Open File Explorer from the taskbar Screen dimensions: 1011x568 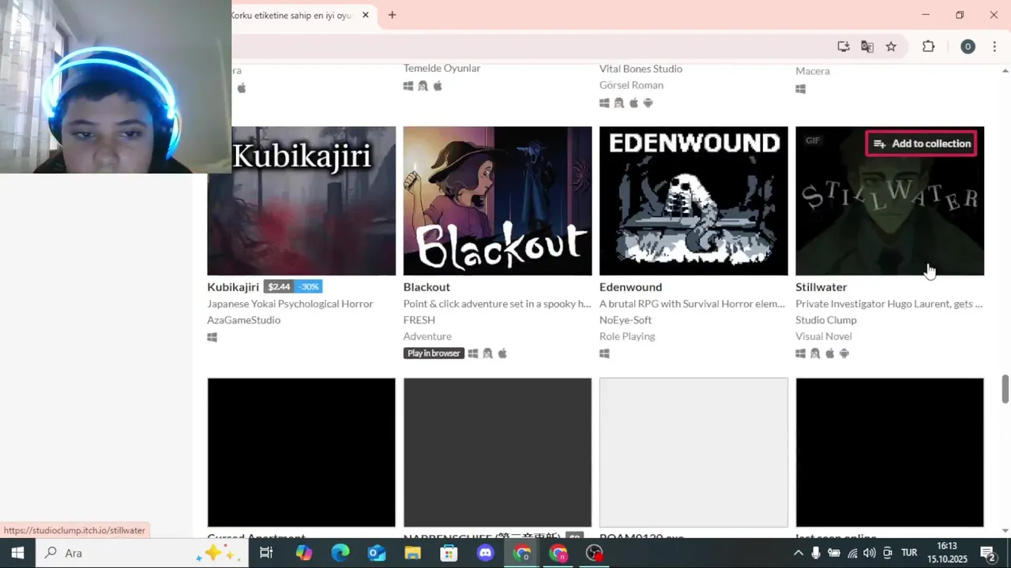pos(413,553)
